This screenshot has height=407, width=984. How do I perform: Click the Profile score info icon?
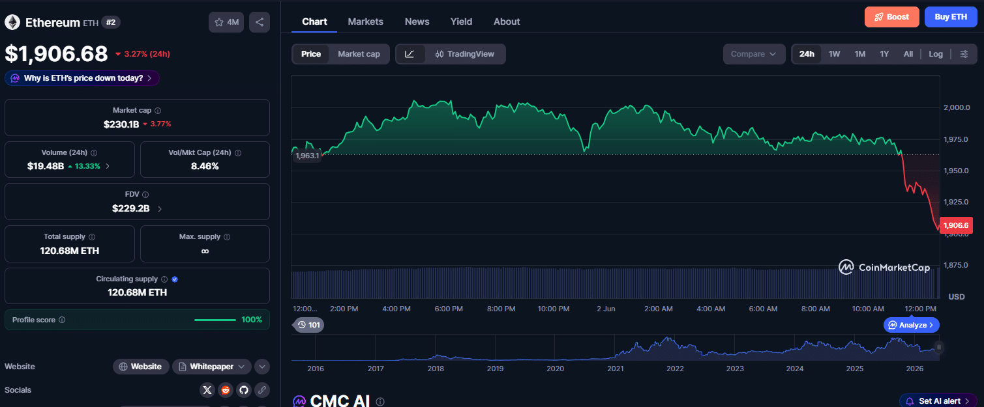[x=62, y=320]
